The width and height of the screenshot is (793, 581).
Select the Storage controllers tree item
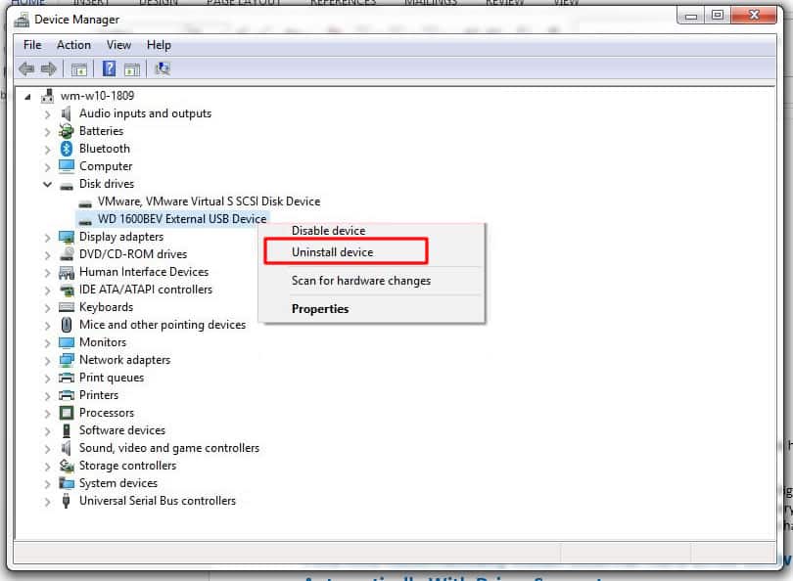(127, 466)
